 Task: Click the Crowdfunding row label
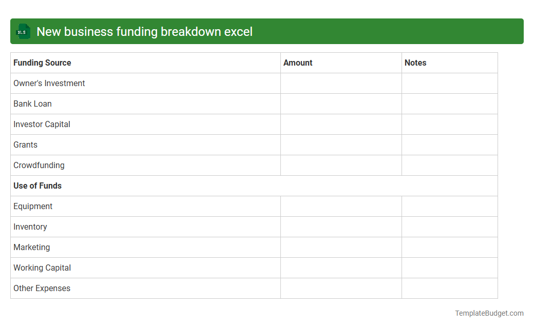tap(39, 165)
